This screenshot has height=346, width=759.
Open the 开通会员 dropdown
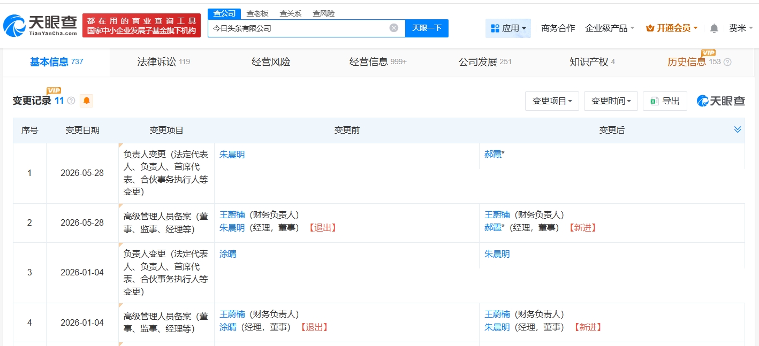coord(672,28)
